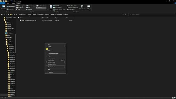
Task: Go back with the Back arrow
Action: (2, 15)
